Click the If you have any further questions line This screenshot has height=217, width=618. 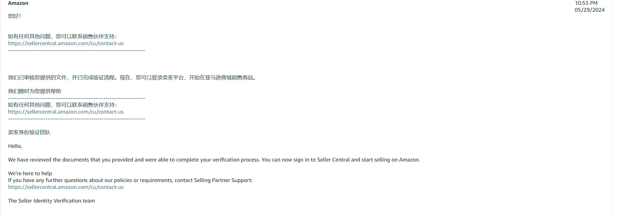tap(130, 180)
